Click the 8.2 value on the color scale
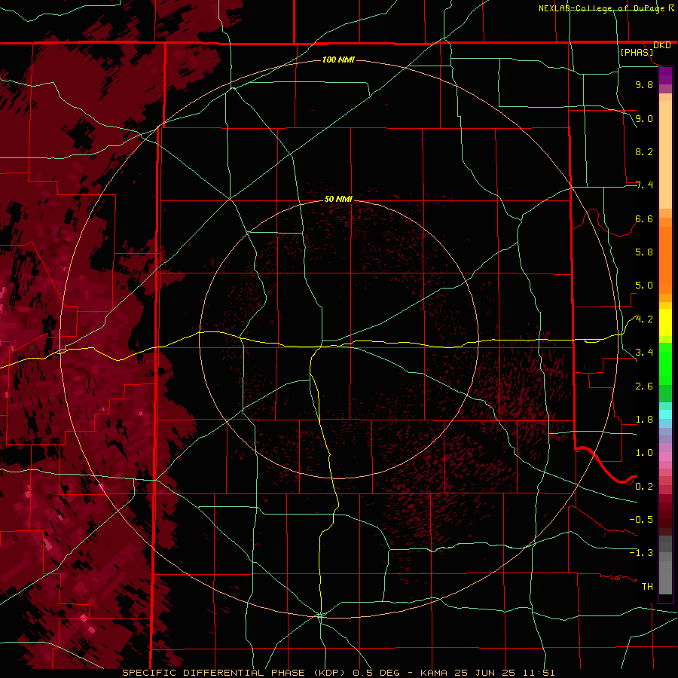This screenshot has width=678, height=678. [x=644, y=151]
